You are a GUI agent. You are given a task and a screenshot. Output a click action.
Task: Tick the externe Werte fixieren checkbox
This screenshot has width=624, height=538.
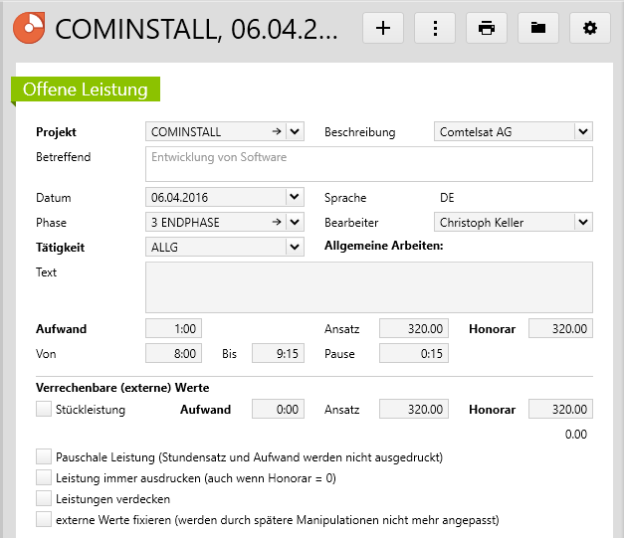pos(43,519)
